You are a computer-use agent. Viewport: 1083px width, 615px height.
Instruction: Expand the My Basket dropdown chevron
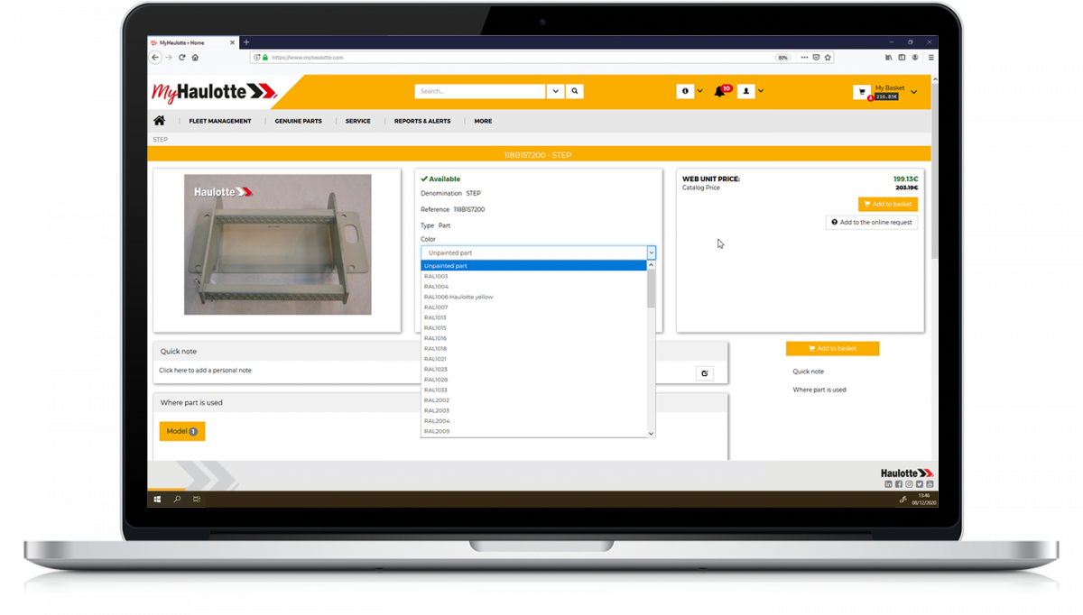coord(913,92)
